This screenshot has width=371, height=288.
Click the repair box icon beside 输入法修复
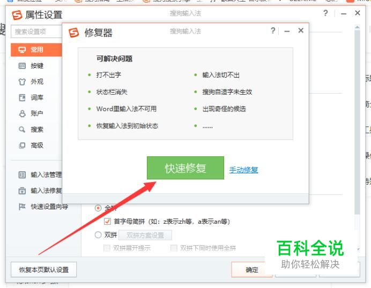tap(22, 191)
